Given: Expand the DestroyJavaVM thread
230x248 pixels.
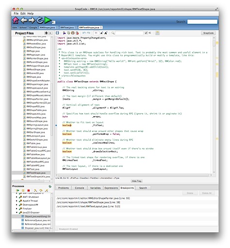Looking at the screenshot, I should (16, 205).
